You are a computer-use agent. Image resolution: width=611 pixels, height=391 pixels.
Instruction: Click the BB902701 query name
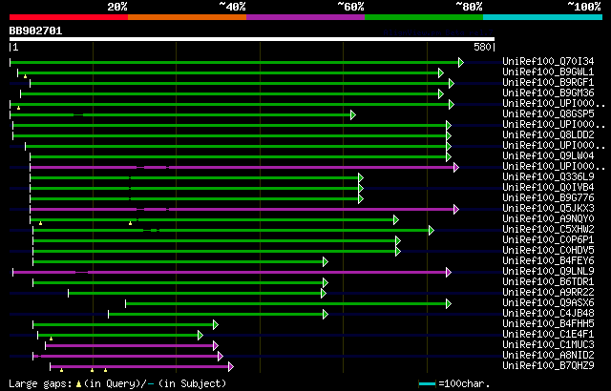point(35,31)
